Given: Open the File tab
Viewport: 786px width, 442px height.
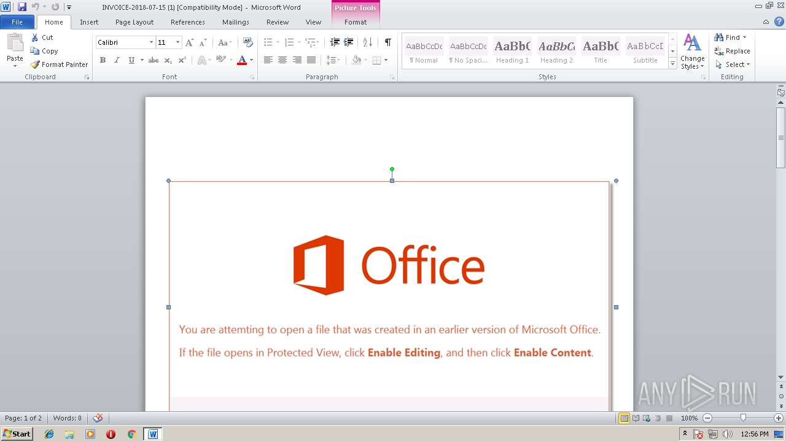Looking at the screenshot, I should (x=17, y=22).
